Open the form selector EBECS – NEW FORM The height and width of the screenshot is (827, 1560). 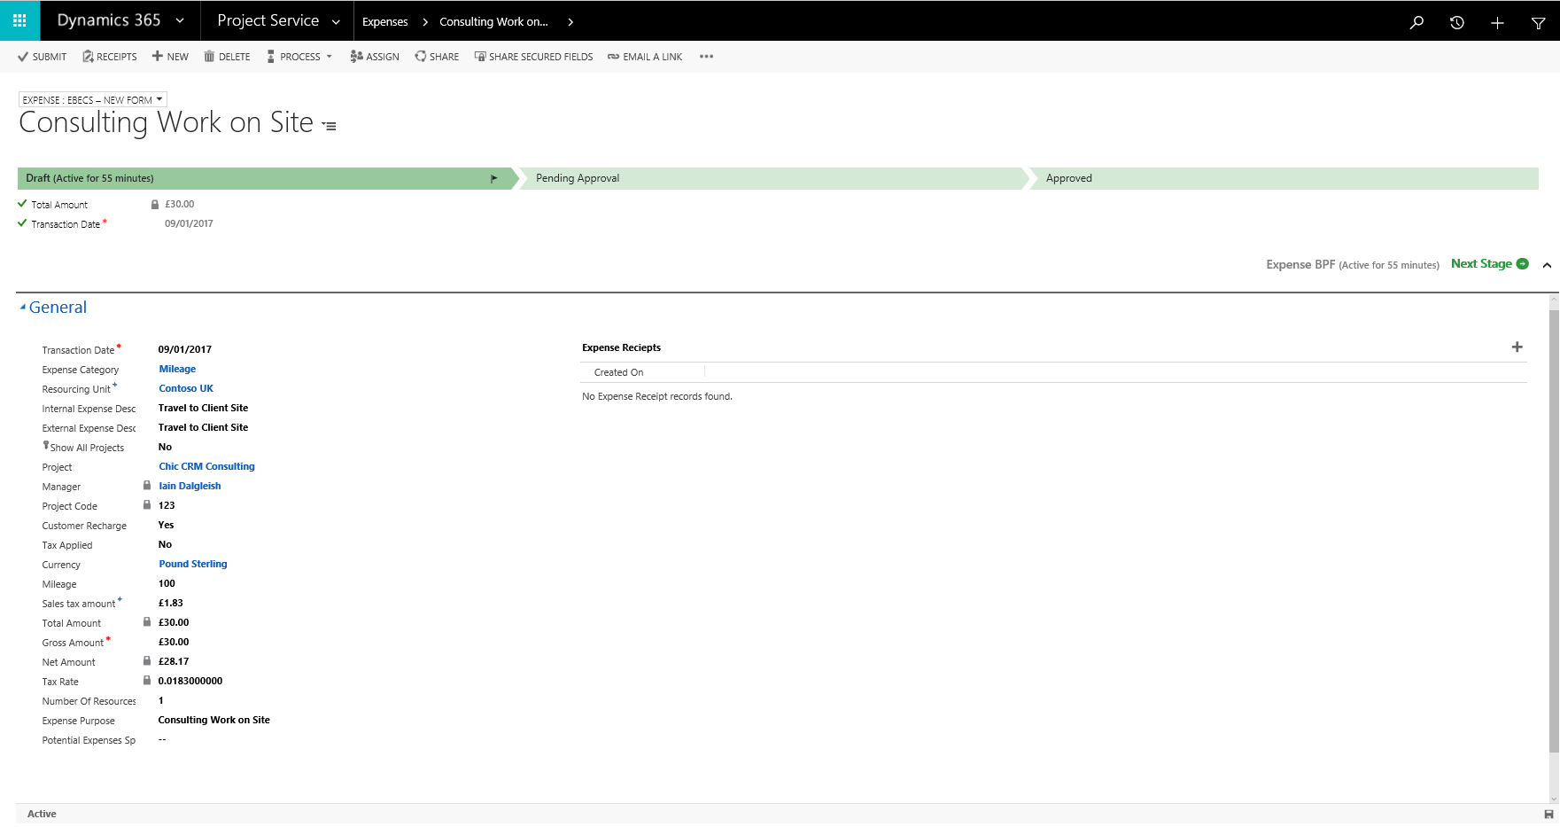click(x=93, y=100)
